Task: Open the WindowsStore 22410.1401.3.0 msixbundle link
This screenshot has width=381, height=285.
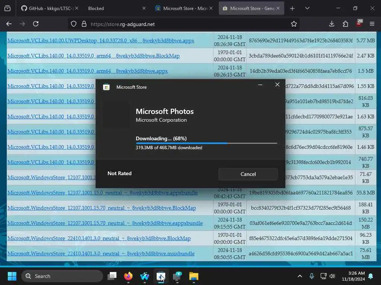Action: tap(101, 253)
